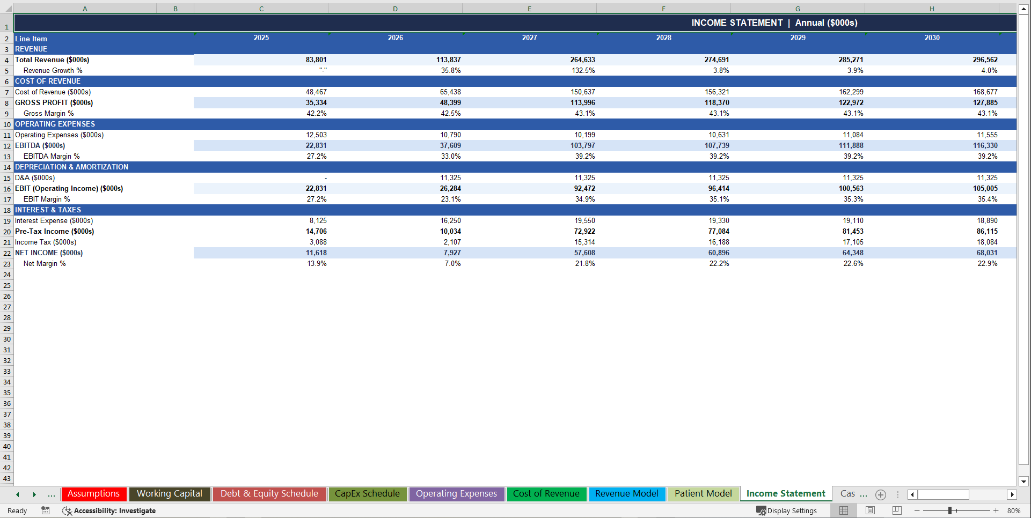1031x518 pixels.
Task: Open the Cost of Revenue sheet
Action: (x=546, y=494)
